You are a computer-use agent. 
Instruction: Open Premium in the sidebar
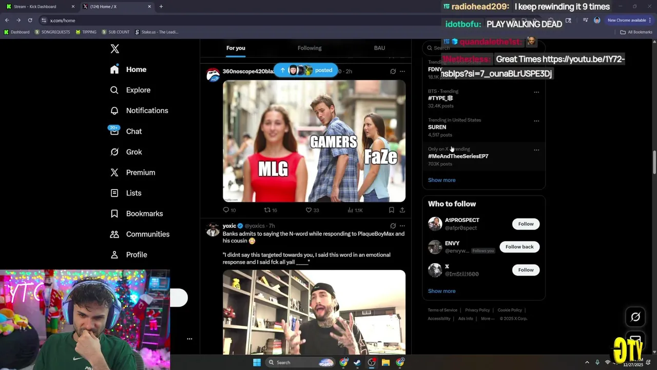(x=133, y=172)
